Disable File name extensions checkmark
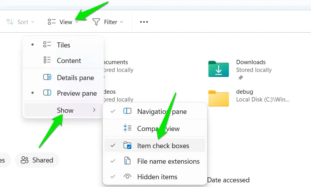 click(113, 161)
